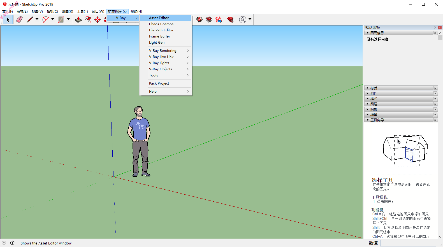This screenshot has width=443, height=247.
Task: Open the 文件(F) menu
Action: pyautogui.click(x=8, y=11)
